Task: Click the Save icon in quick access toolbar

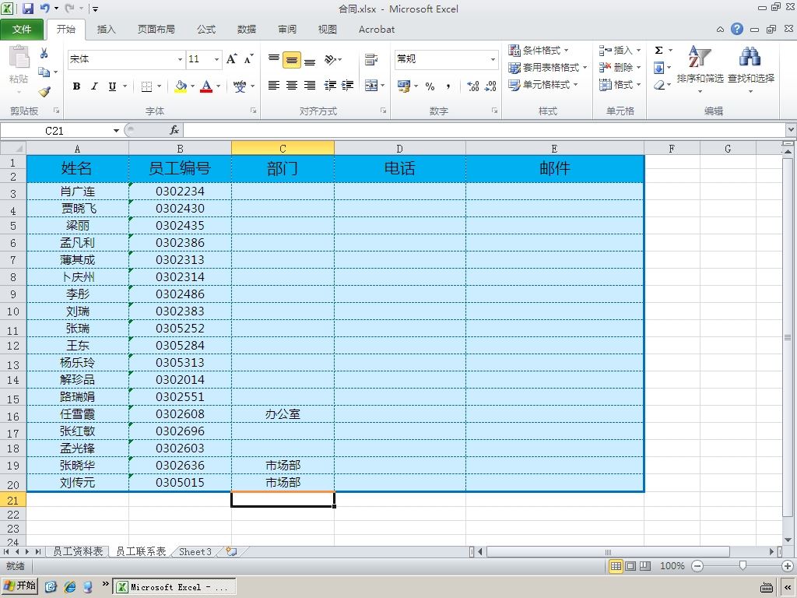Action: [27, 8]
